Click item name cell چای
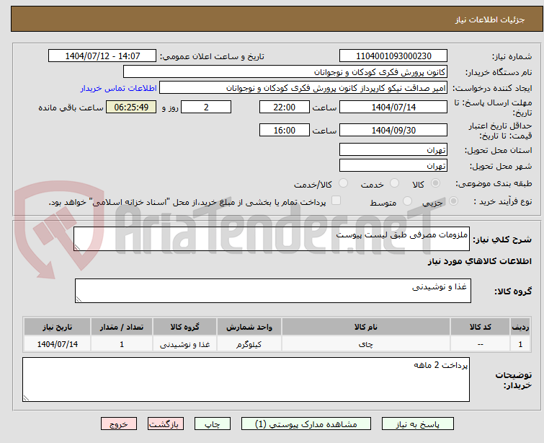Image resolution: width=544 pixels, height=443 pixels. (x=366, y=344)
